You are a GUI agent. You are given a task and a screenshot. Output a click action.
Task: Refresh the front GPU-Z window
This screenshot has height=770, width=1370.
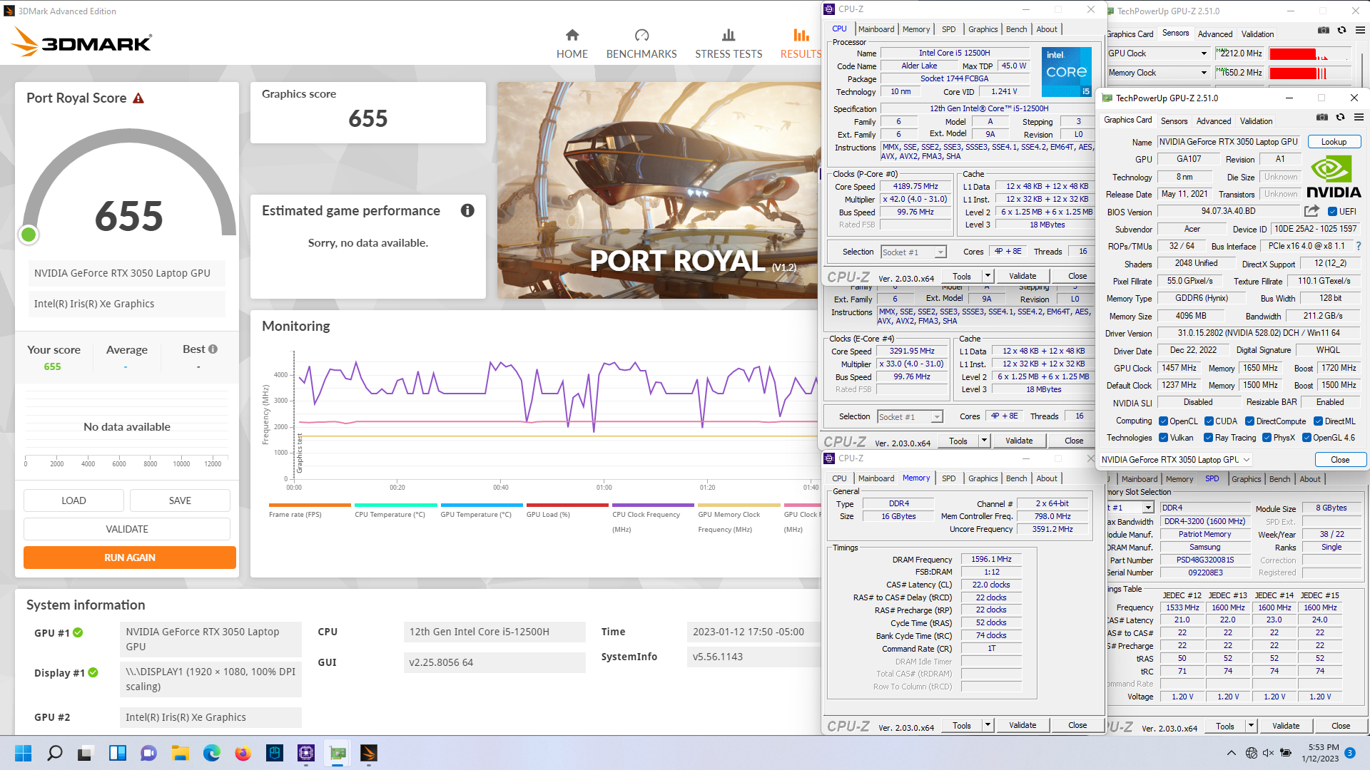[1341, 117]
